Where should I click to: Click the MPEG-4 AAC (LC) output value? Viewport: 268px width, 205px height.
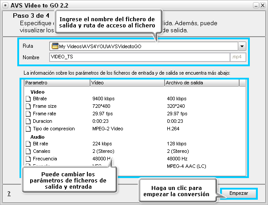(x=186, y=166)
